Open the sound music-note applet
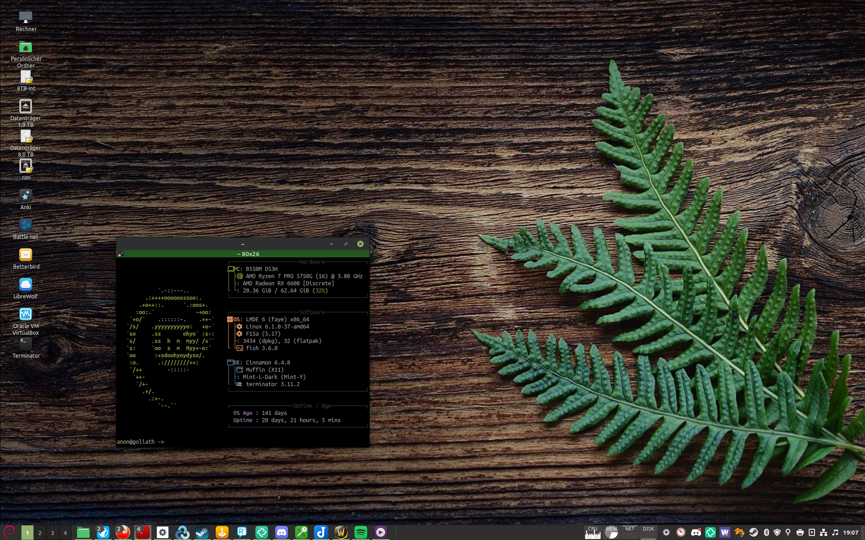Image resolution: width=865 pixels, height=540 pixels. [x=835, y=533]
